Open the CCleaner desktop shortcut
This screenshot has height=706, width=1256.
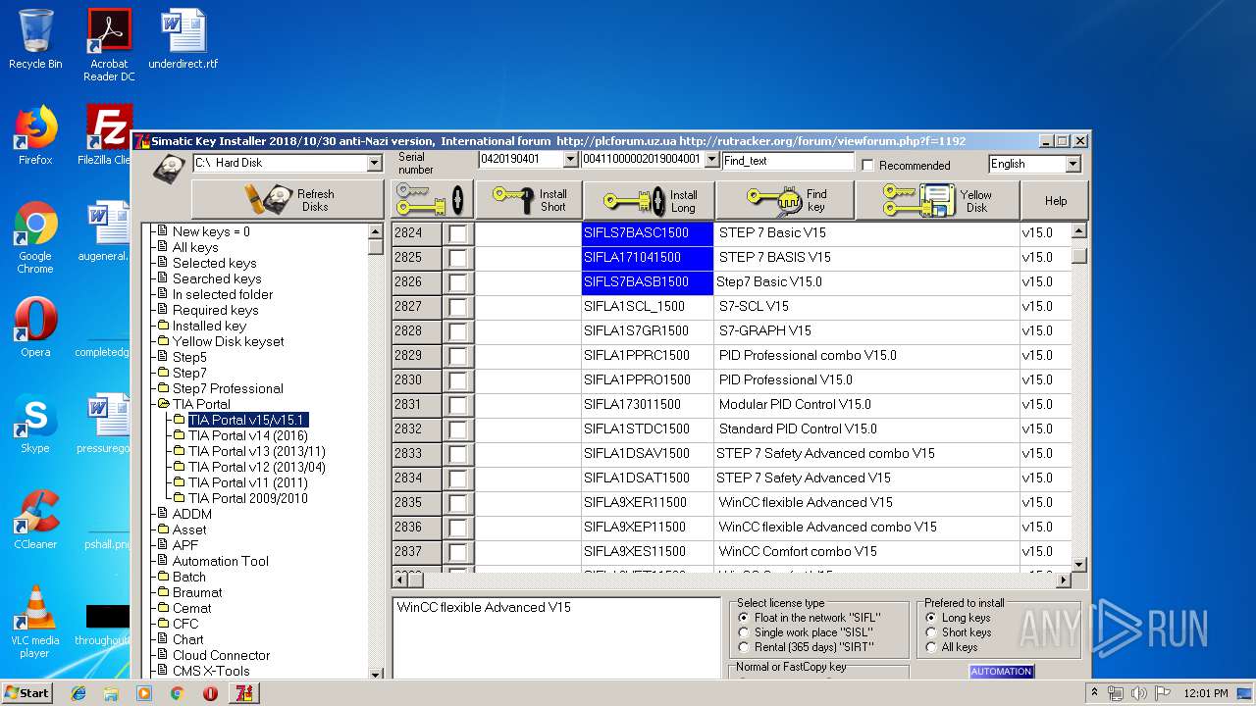pos(35,520)
